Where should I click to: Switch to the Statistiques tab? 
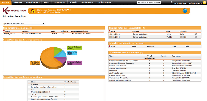(x=87, y=2)
